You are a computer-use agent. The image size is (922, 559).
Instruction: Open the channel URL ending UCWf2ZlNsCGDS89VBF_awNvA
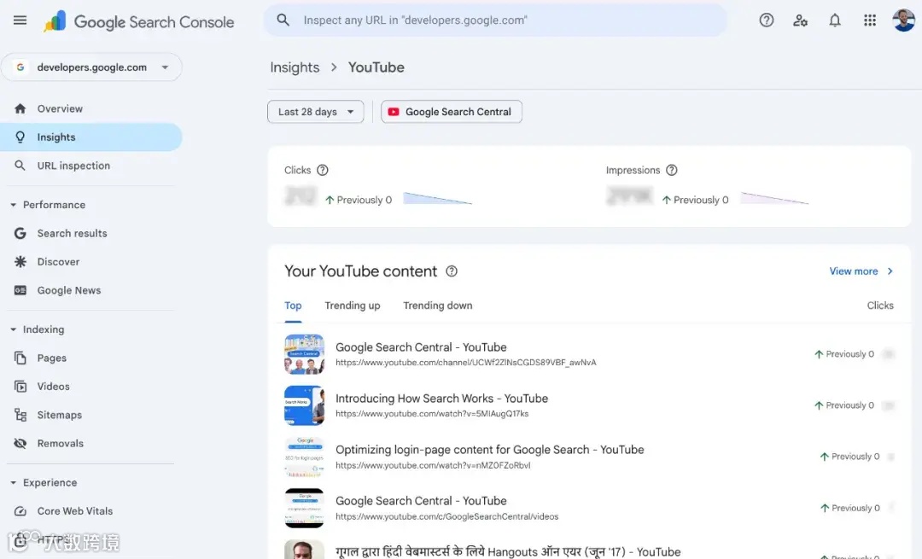pos(466,363)
